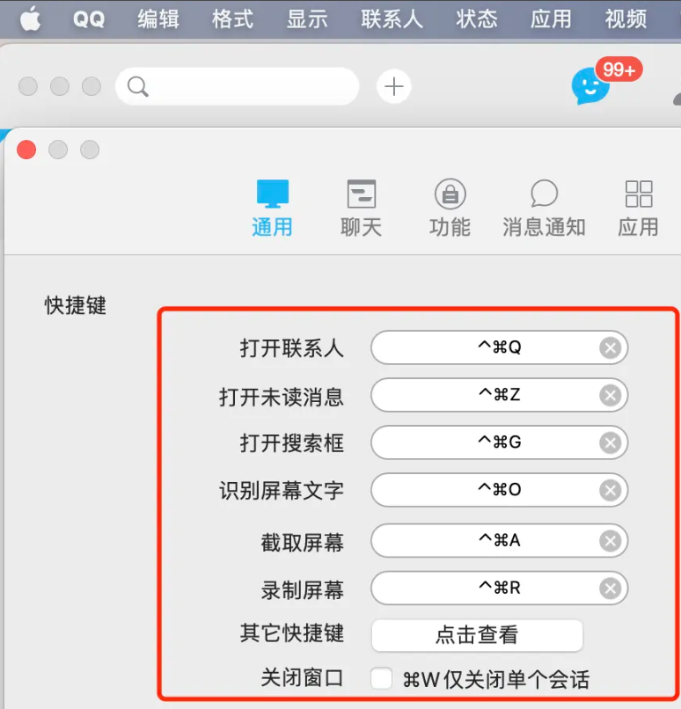Click the 点击查看 button for other shortcuts
The image size is (681, 709).
(x=477, y=635)
